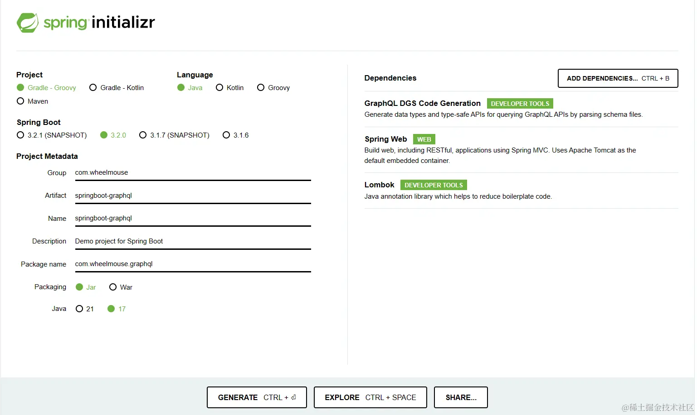Click the Spring Boot heading
This screenshot has height=415, width=697.
tap(39, 123)
